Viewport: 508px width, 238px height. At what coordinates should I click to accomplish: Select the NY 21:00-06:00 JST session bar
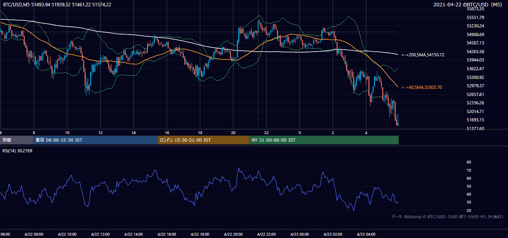click(x=324, y=140)
